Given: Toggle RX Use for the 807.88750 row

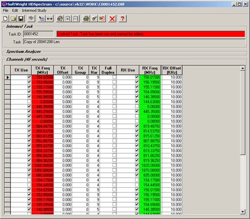Looking at the screenshot, I should (x=137, y=141).
